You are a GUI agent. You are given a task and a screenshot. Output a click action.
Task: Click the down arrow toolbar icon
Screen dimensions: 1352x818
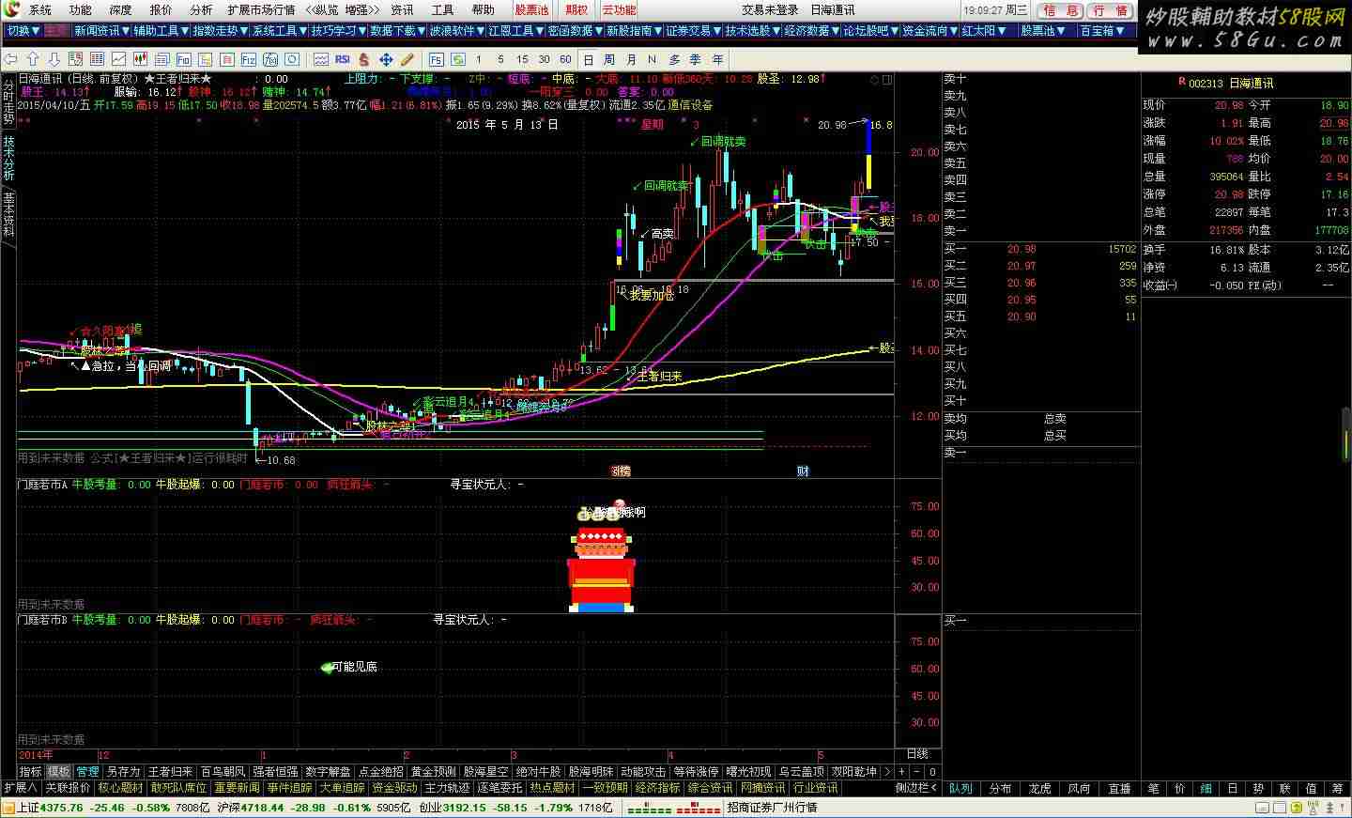(54, 59)
